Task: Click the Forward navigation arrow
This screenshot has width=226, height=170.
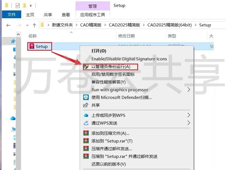Action: click(x=19, y=25)
